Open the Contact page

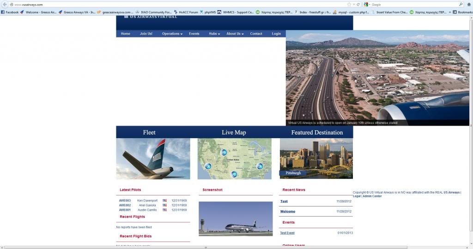click(x=256, y=34)
